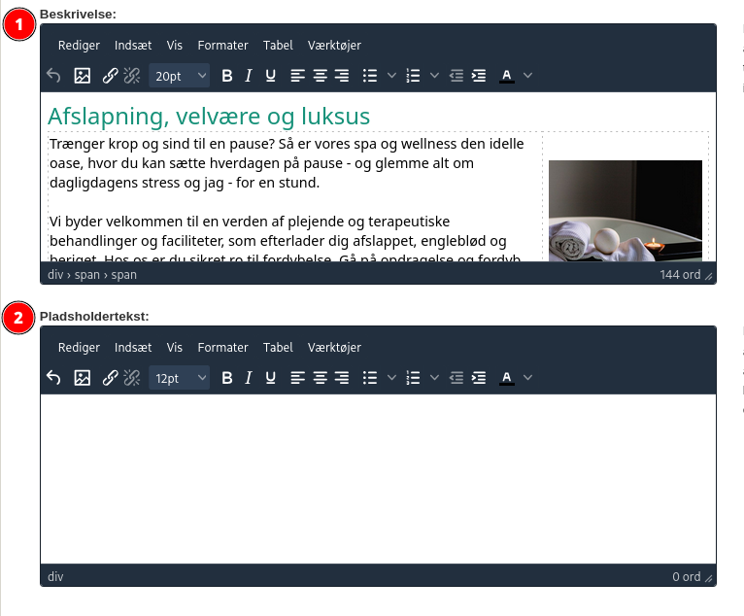The image size is (744, 616).
Task: Toggle italic in Pladsholdertekst editor
Action: coord(249,378)
